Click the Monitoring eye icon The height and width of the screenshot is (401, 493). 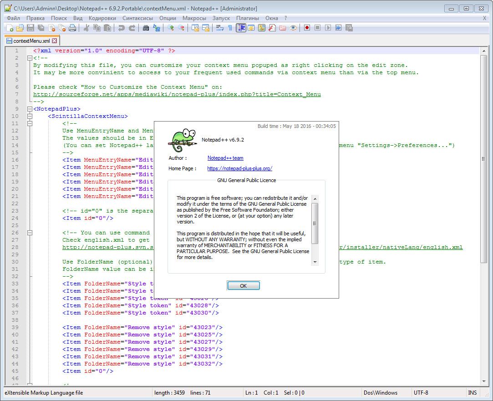(293, 28)
